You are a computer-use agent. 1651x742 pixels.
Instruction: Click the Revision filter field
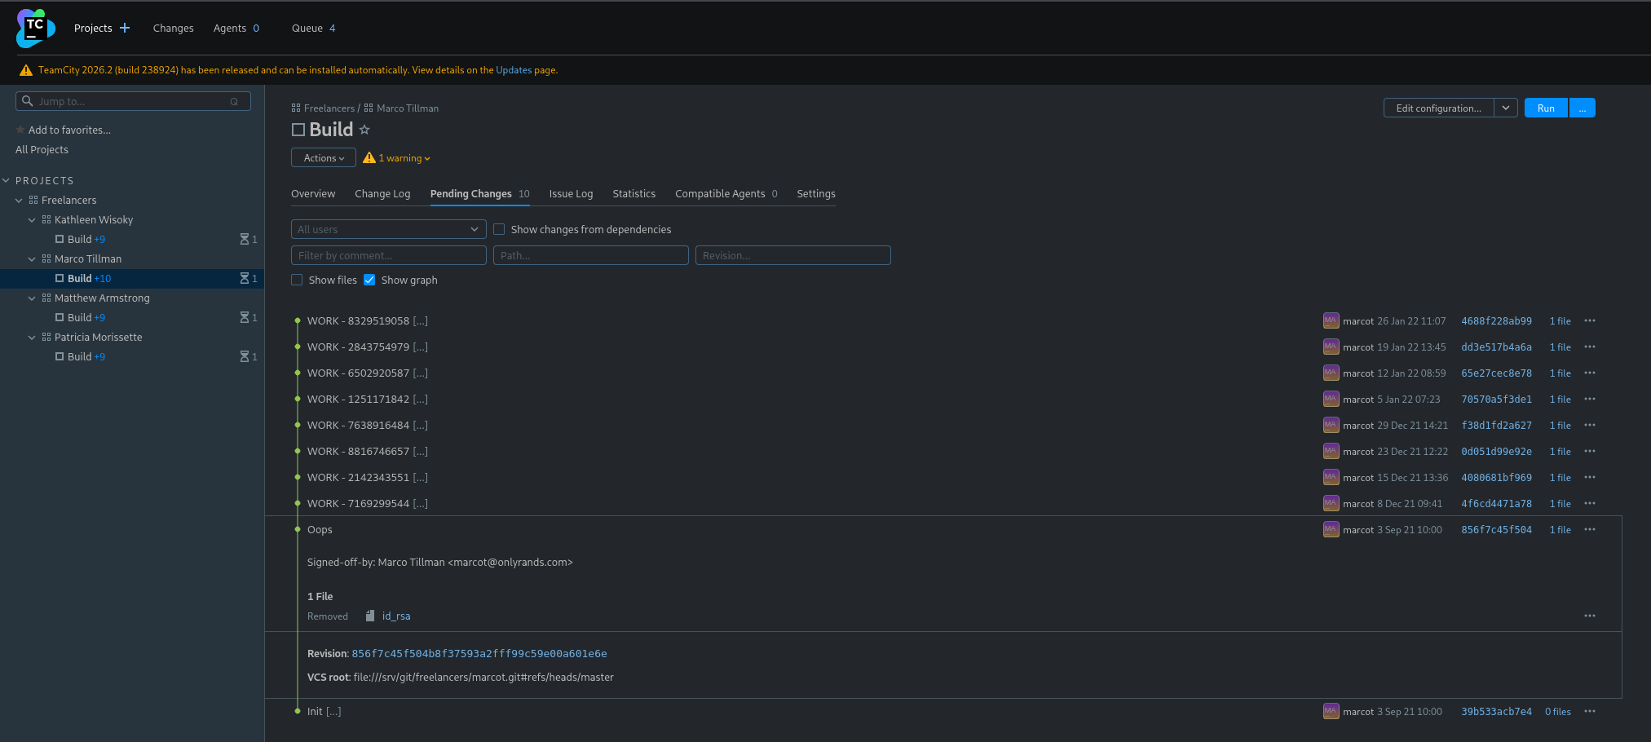coord(793,255)
